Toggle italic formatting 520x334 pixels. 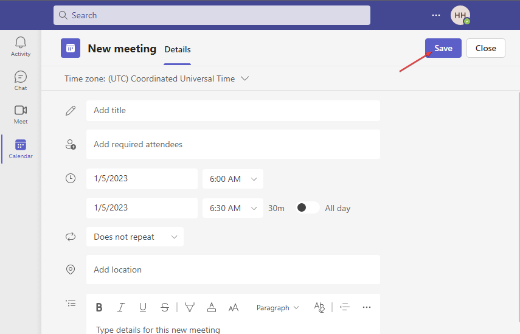[120, 307]
